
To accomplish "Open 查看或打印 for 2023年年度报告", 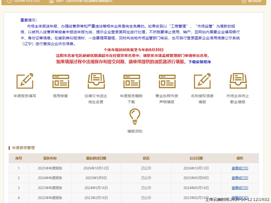I will click(240, 188).
